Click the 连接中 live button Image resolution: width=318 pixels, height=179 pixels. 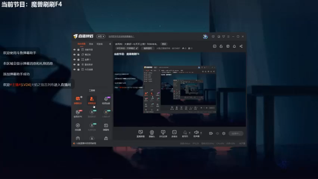[x=236, y=133]
